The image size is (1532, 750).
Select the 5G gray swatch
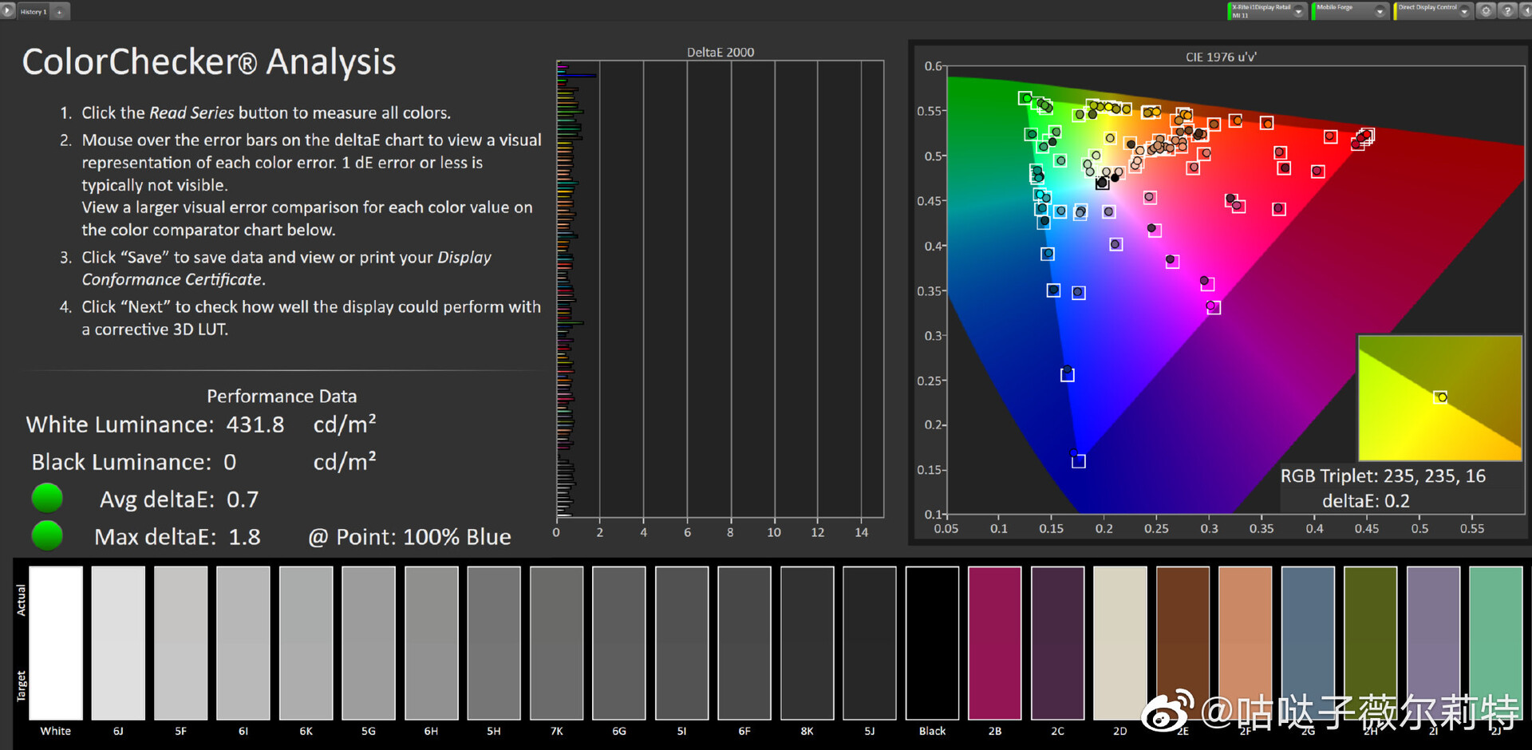click(369, 643)
